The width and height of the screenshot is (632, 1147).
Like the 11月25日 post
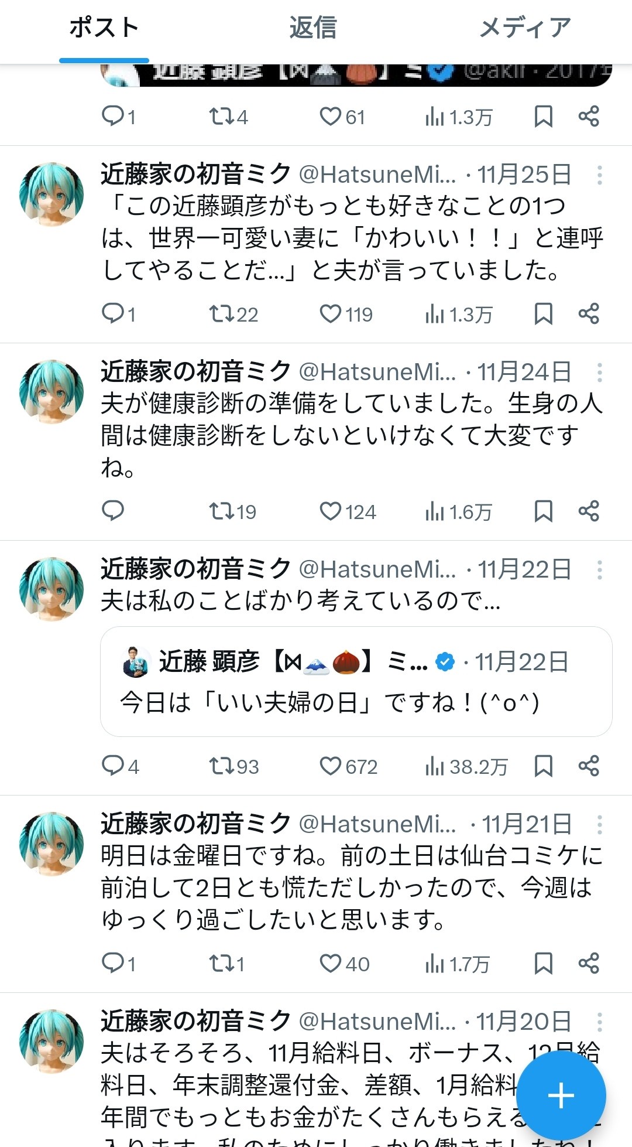pyautogui.click(x=330, y=314)
